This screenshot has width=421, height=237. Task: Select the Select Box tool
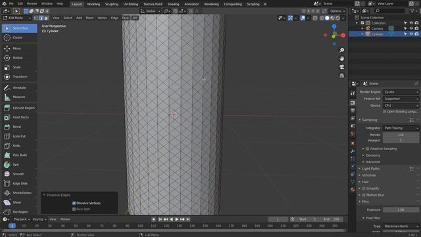(x=19, y=28)
